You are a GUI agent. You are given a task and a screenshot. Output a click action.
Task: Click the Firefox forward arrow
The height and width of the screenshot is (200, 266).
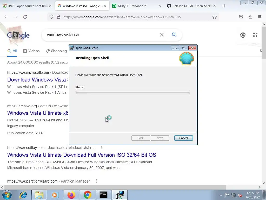click(16, 17)
